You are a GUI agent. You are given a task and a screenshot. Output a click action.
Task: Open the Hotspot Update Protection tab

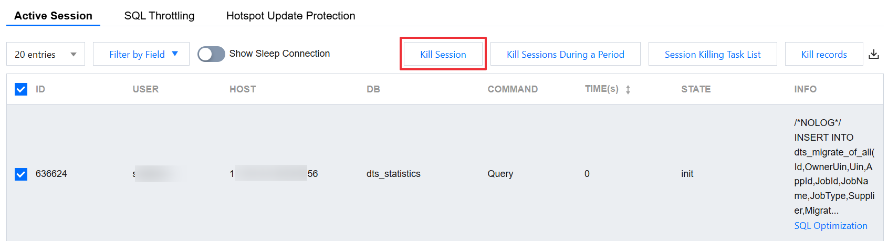tap(290, 16)
